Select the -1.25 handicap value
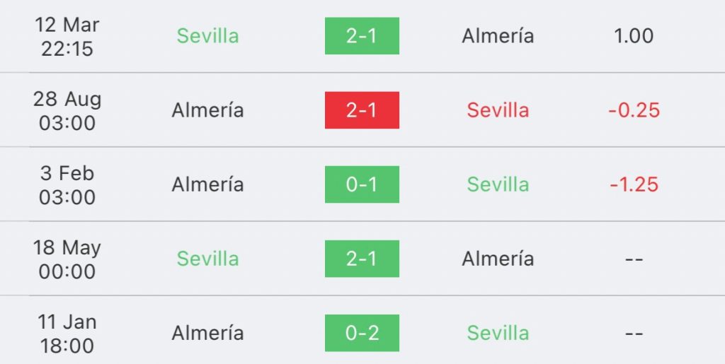Viewport: 725px width, 364px height. pos(634,184)
